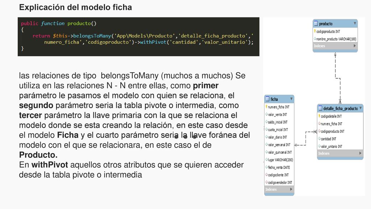Click bold 'withPivot' in the explanatory paragraph
The width and height of the screenshot is (371, 209).
coord(50,165)
